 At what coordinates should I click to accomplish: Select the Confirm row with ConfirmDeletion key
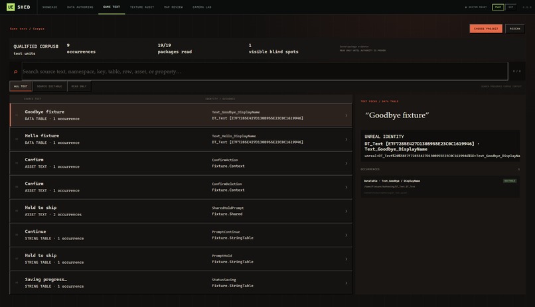tap(181, 187)
